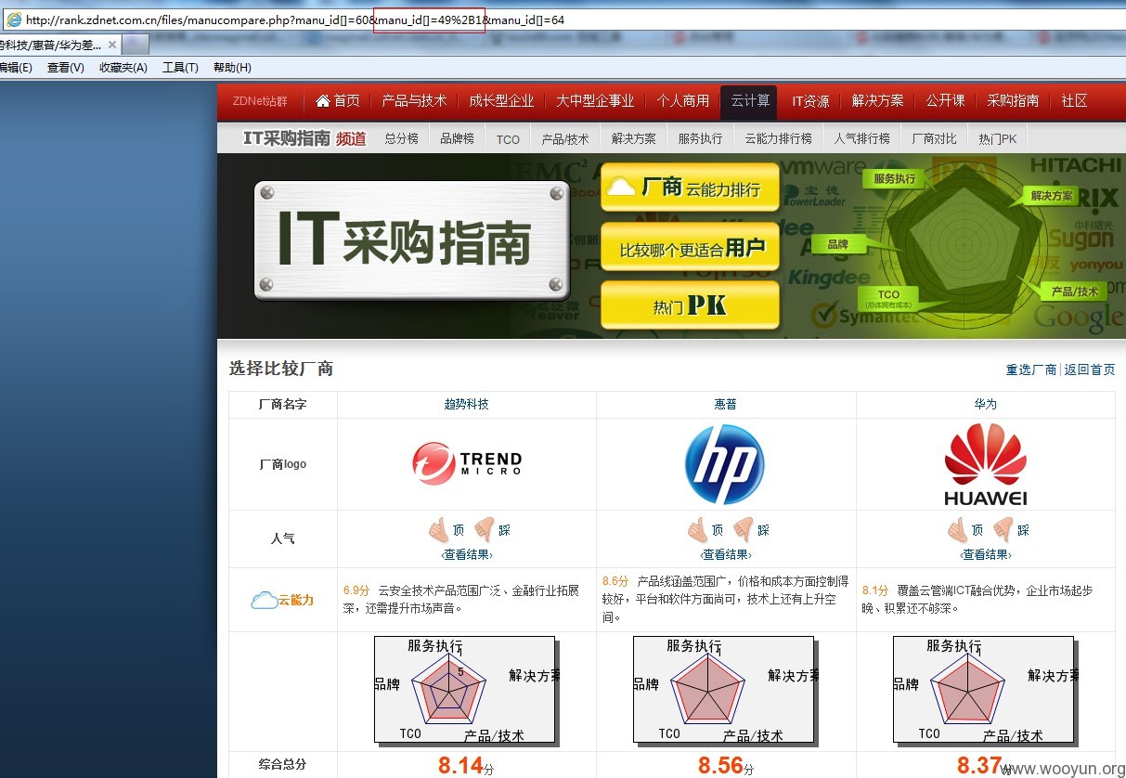Click the 云能力 cloud icon
Screen dimensions: 1126x778
[x=264, y=601]
